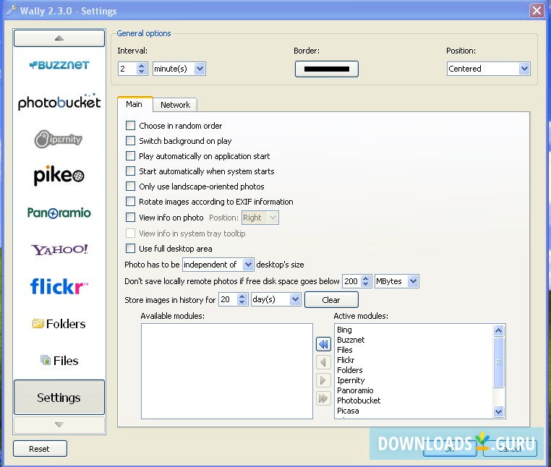Viewport: 551px width, 467px height.
Task: Enable Only use landscape-oriented photos
Action: click(x=130, y=186)
